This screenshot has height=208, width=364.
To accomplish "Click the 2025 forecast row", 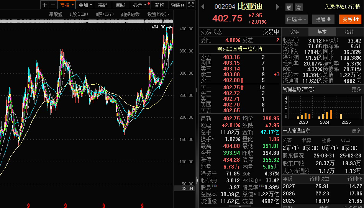I will coord(323,201).
